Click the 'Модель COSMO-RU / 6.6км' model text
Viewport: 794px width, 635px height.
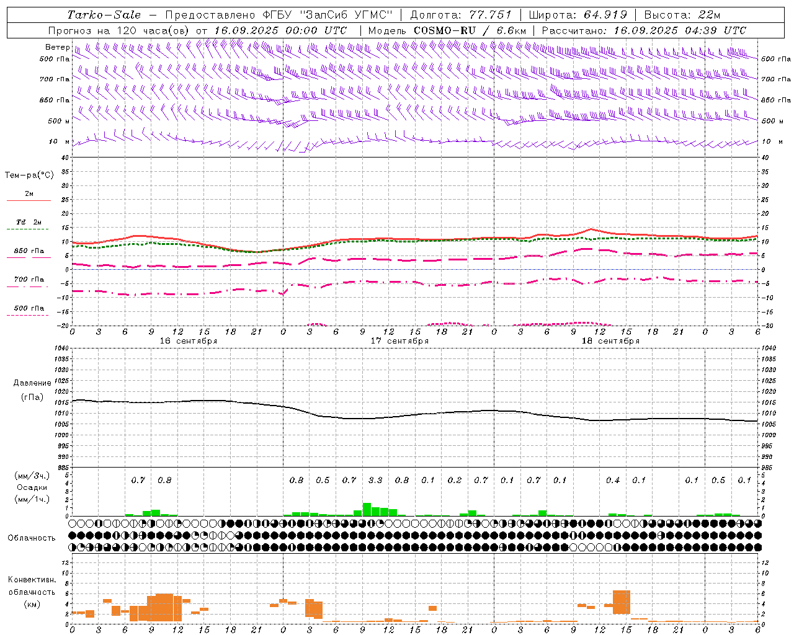click(447, 30)
